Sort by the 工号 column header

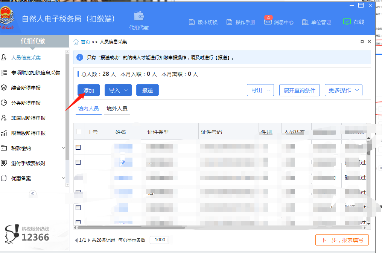click(x=99, y=132)
